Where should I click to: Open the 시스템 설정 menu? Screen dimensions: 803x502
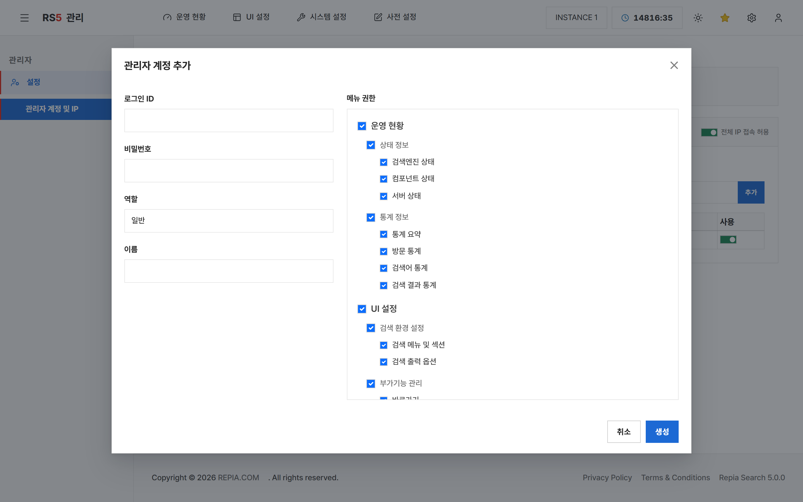click(321, 17)
